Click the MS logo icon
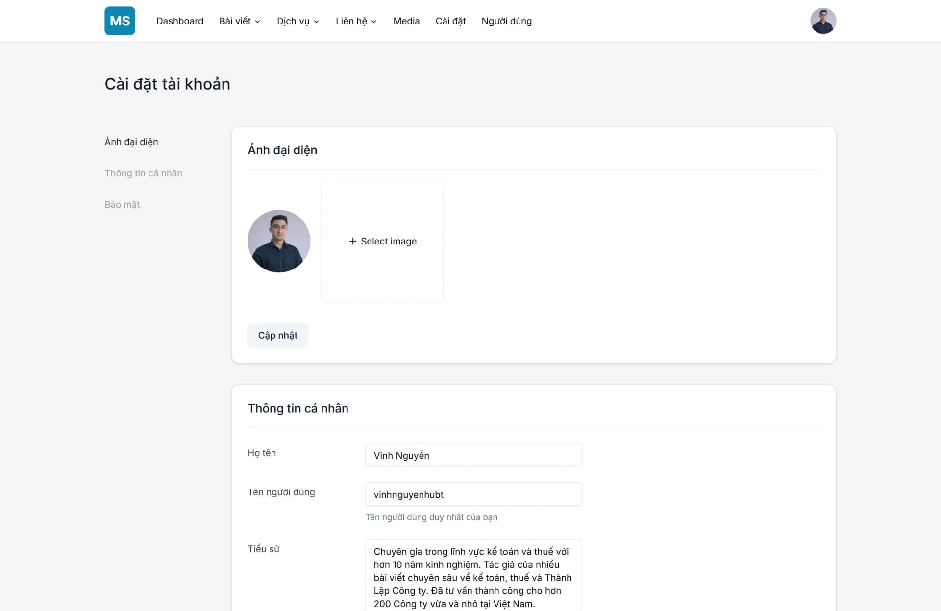Image resolution: width=941 pixels, height=611 pixels. pyautogui.click(x=120, y=21)
